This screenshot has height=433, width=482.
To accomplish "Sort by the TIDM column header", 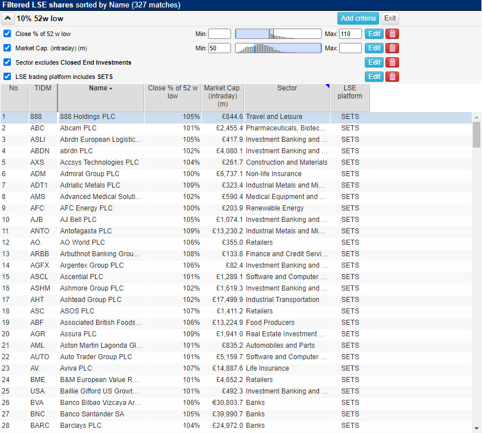I will (x=43, y=97).
